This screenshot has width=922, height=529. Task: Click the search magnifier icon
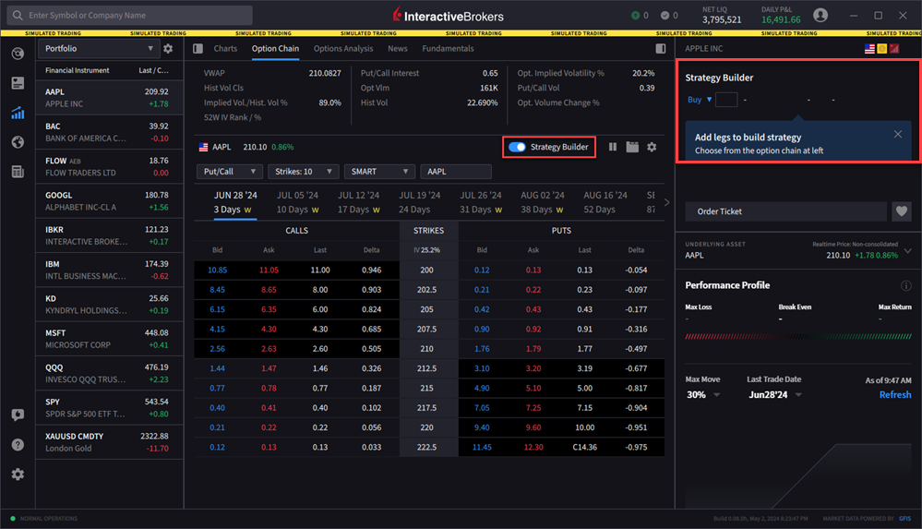pos(18,16)
